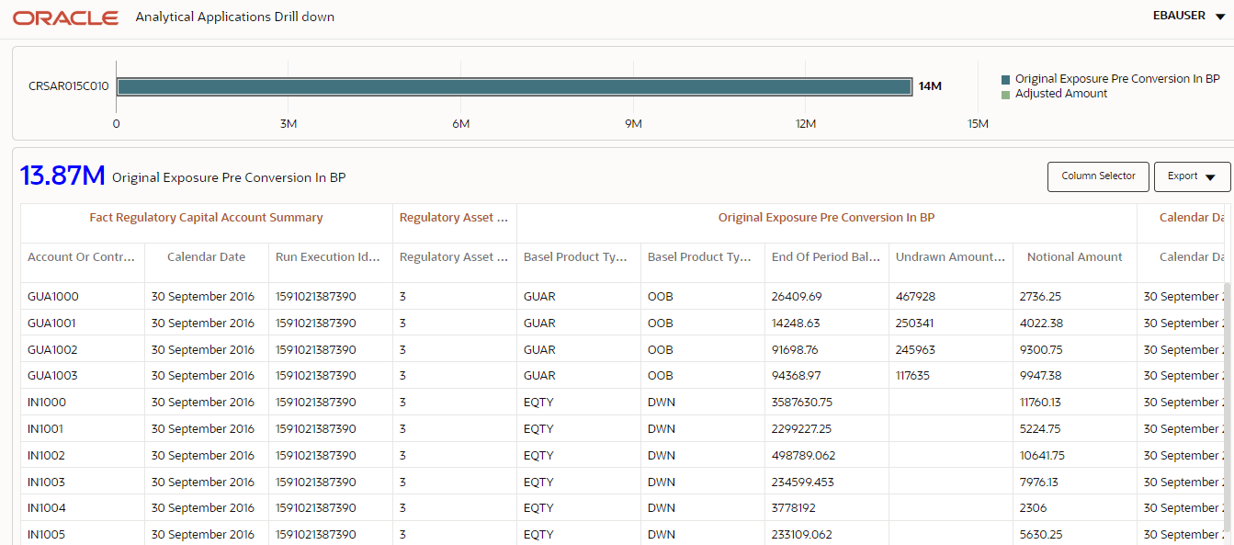This screenshot has height=545, width=1234.
Task: Click notional amount 5630.25
Action: [1041, 535]
